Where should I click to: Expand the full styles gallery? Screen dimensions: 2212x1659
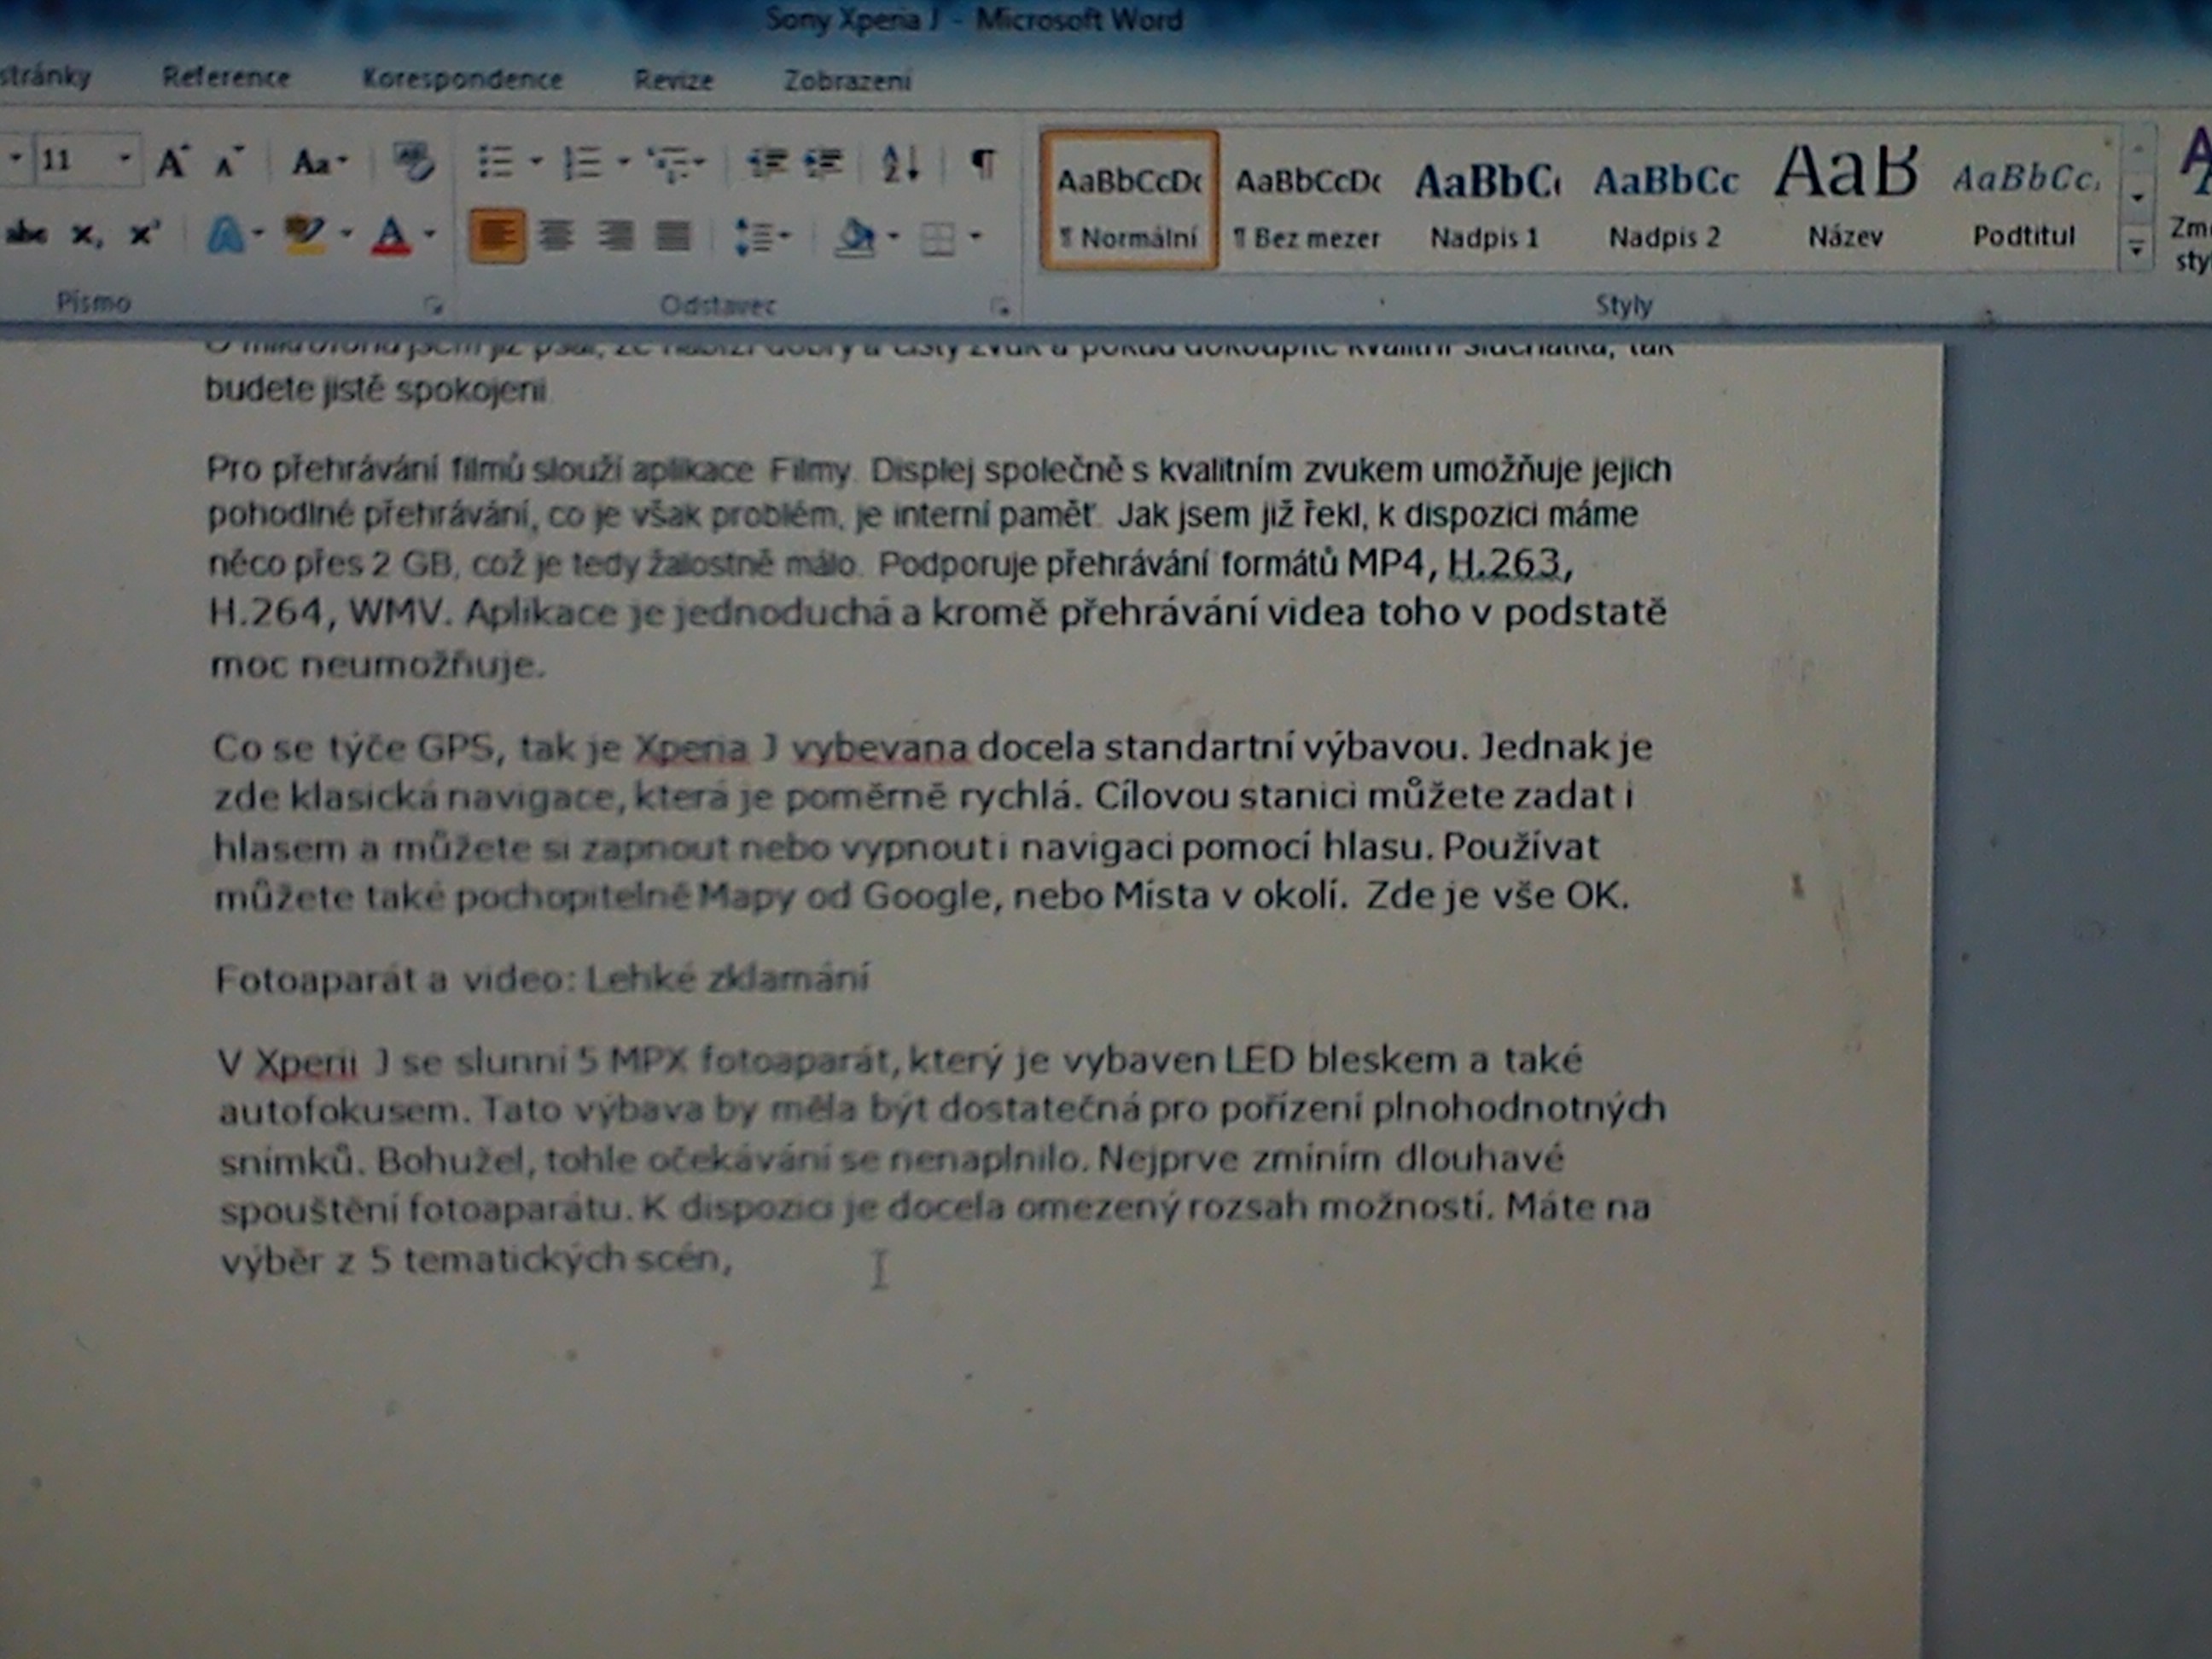(x=2136, y=249)
